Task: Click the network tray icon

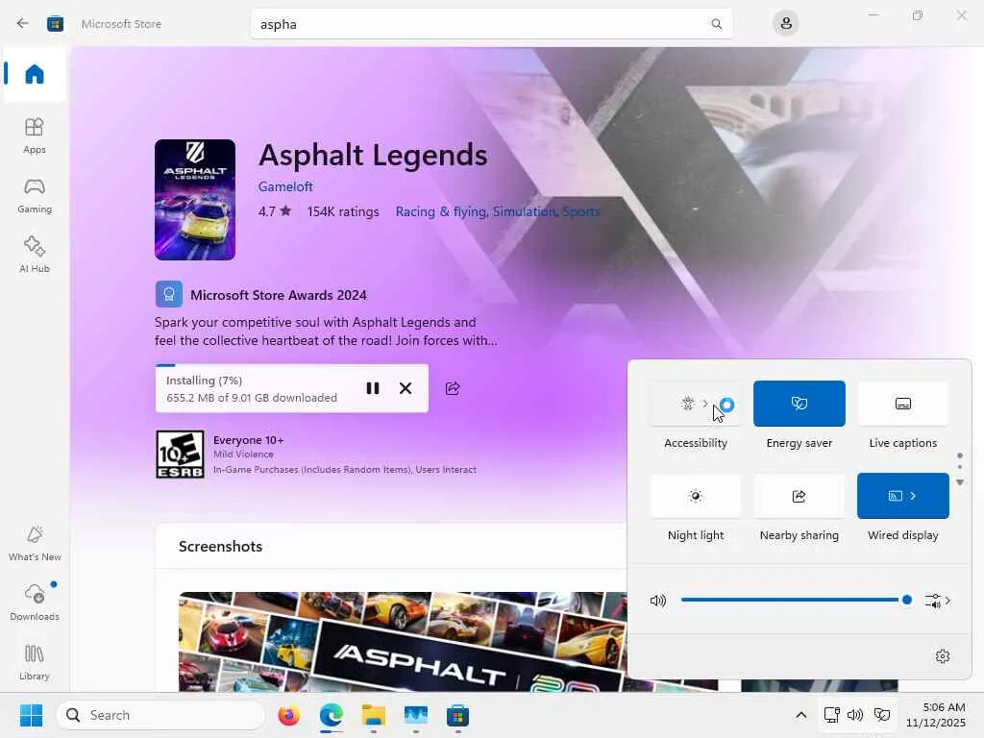Action: click(831, 715)
